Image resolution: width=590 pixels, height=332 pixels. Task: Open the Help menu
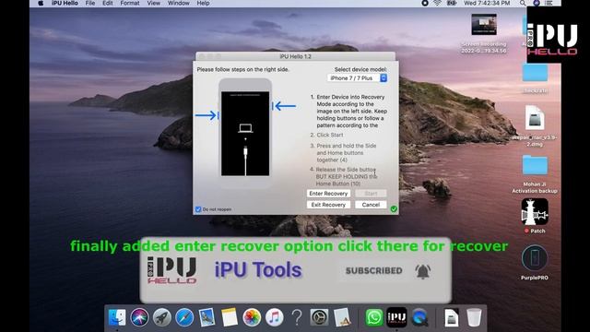(203, 3)
